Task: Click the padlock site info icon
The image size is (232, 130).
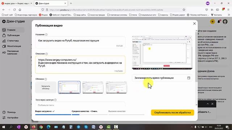Action: [47, 10]
